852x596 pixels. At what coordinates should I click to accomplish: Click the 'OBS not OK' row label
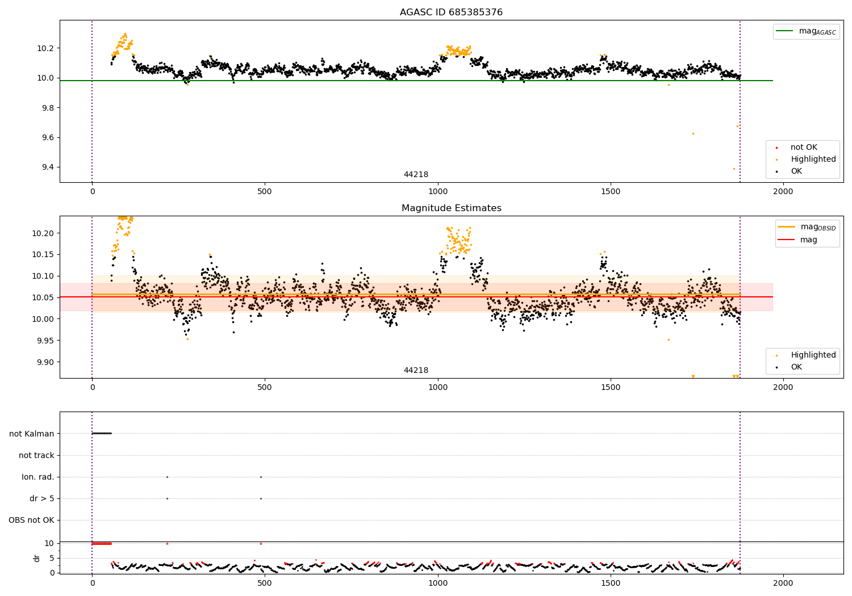pos(31,521)
